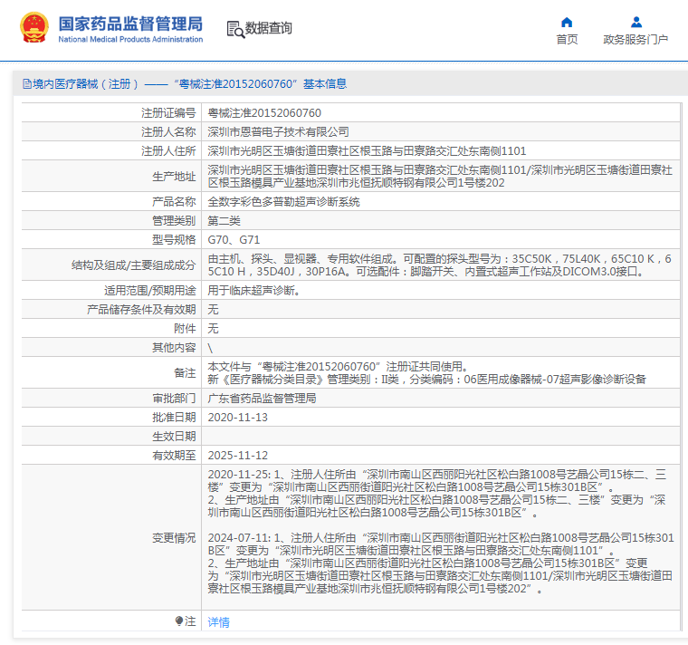Image resolution: width=688 pixels, height=645 pixels.
Task: Click the person icon above 政务服务门户
Action: pyautogui.click(x=635, y=22)
